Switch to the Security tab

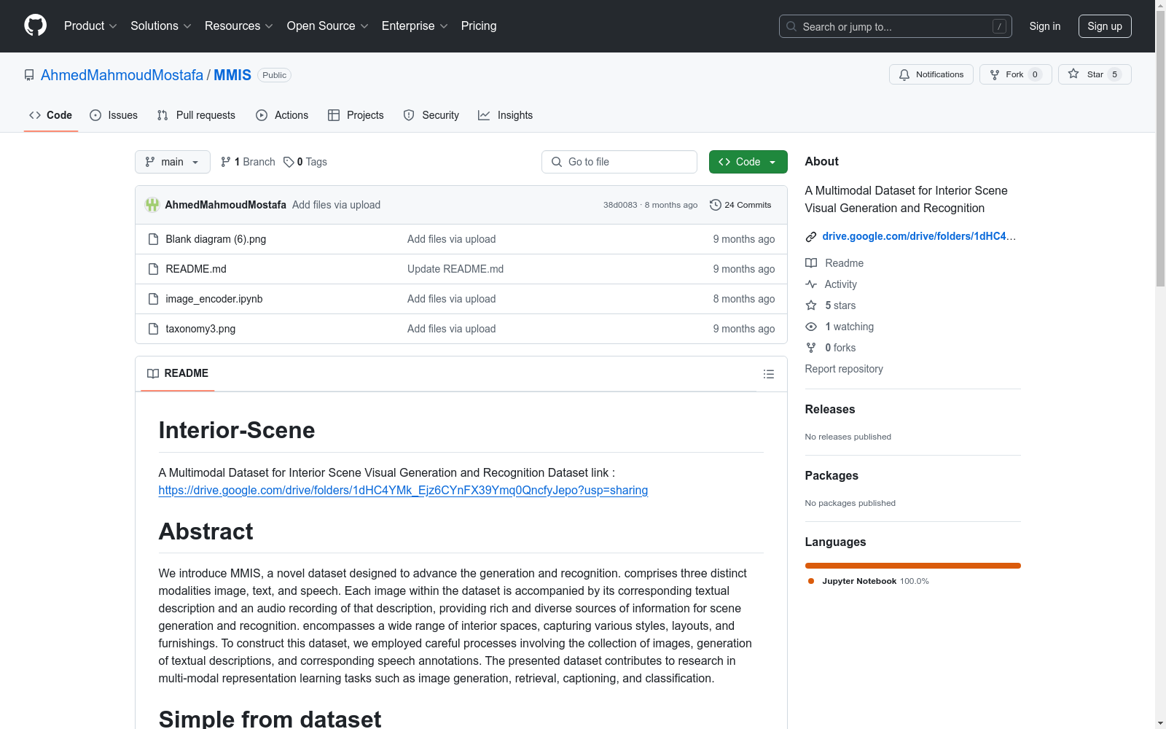click(x=431, y=115)
